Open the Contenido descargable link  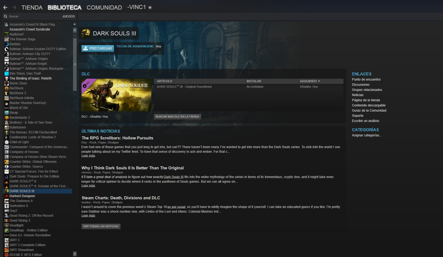tap(369, 105)
